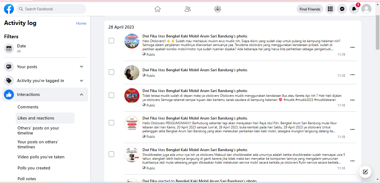Open the red mudik photo thumbnail
The height and width of the screenshot is (183, 380).
(x=132, y=95)
